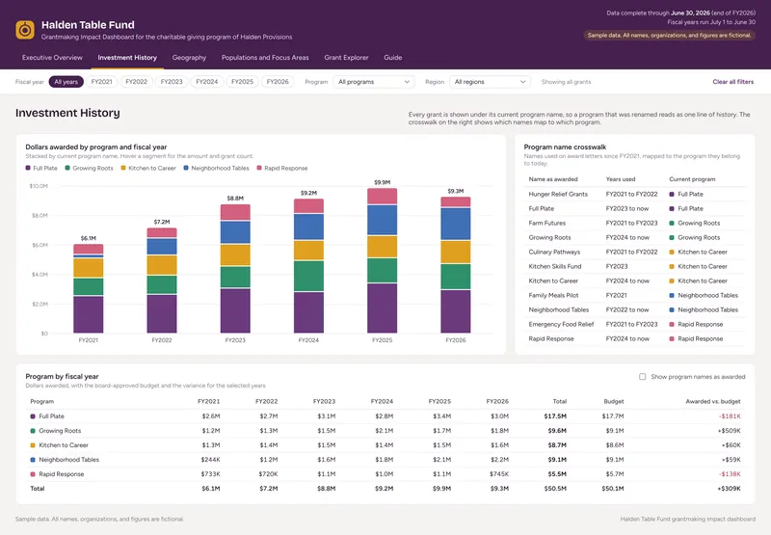771x535 pixels.
Task: Click Rapid Response row in program table
Action: 385,474
